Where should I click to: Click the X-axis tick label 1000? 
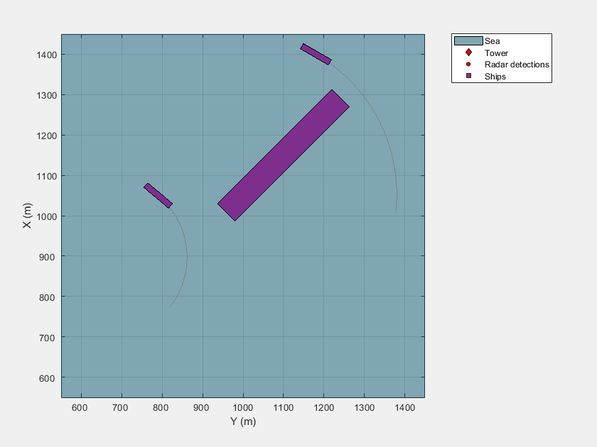coord(47,216)
